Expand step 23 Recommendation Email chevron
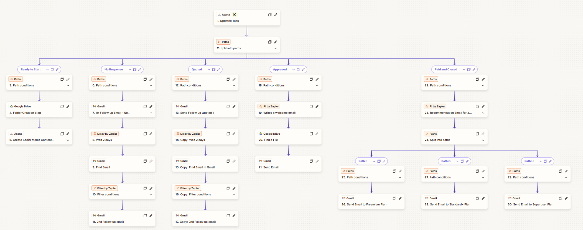The width and height of the screenshot is (583, 230). [483, 113]
